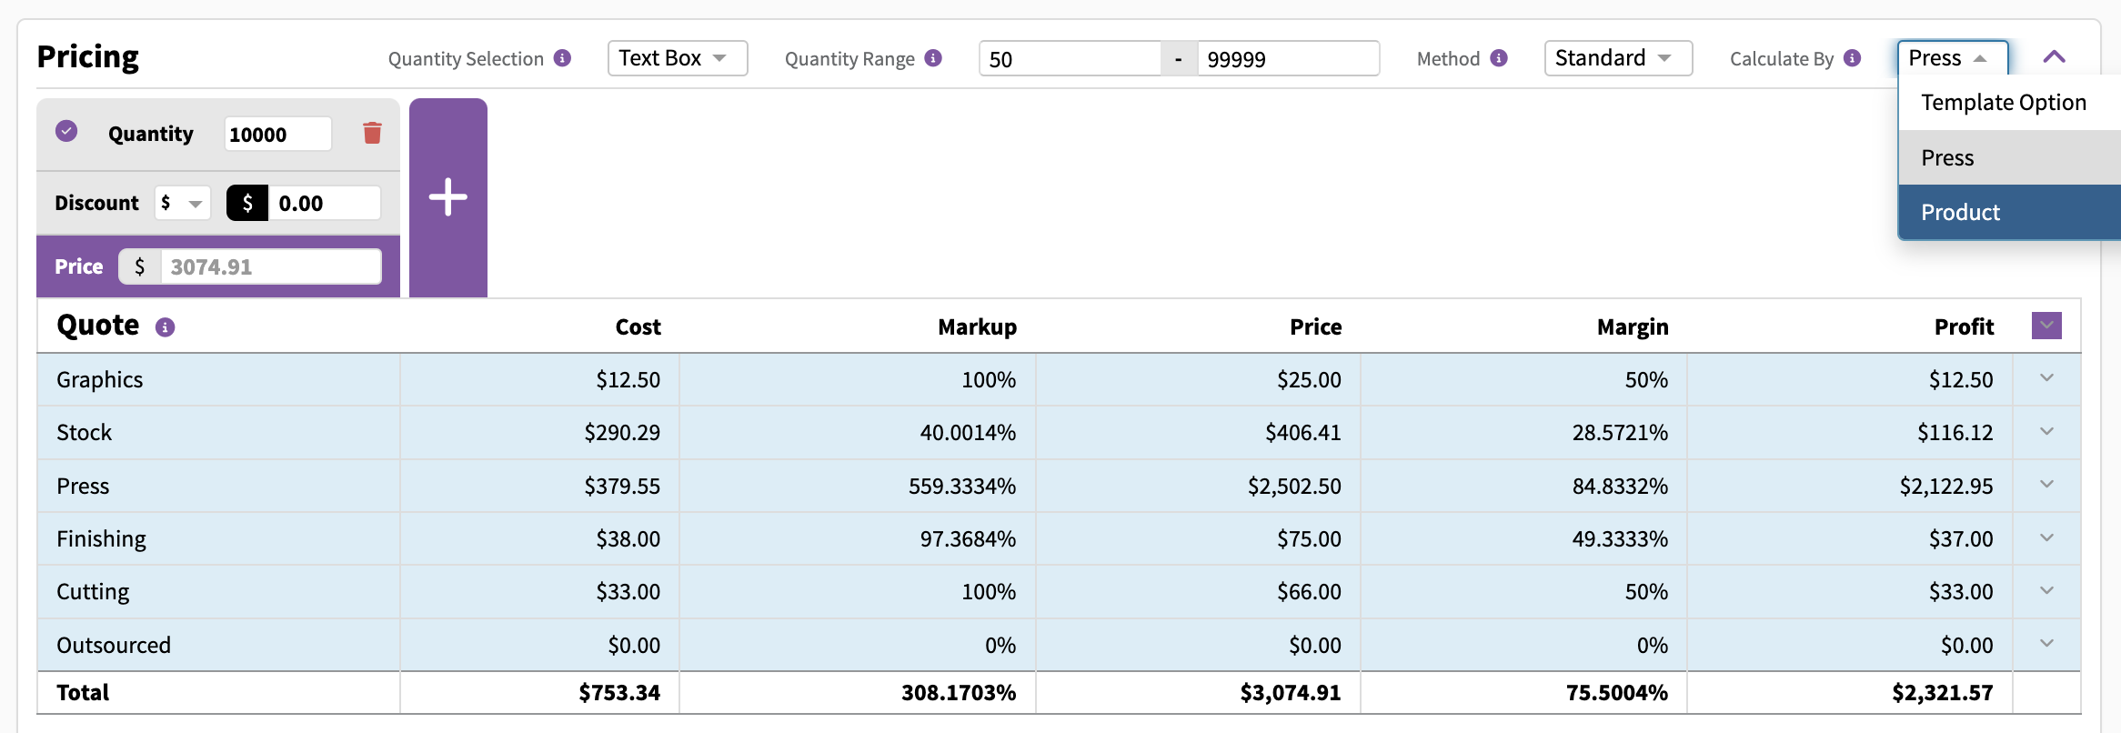Click the Outsourced row label

[114, 646]
